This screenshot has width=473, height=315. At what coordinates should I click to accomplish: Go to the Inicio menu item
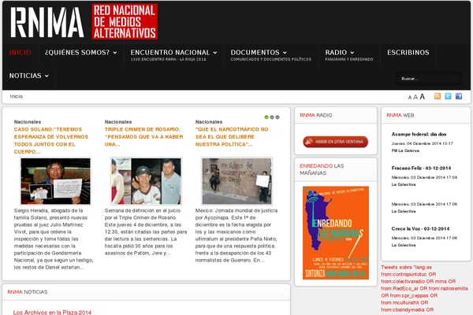(x=20, y=53)
